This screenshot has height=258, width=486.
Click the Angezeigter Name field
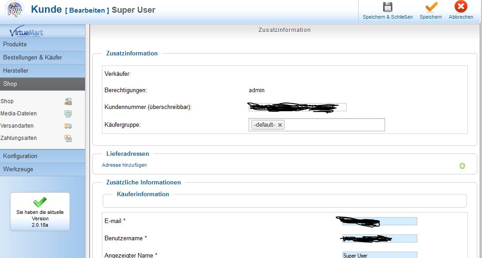379,255
